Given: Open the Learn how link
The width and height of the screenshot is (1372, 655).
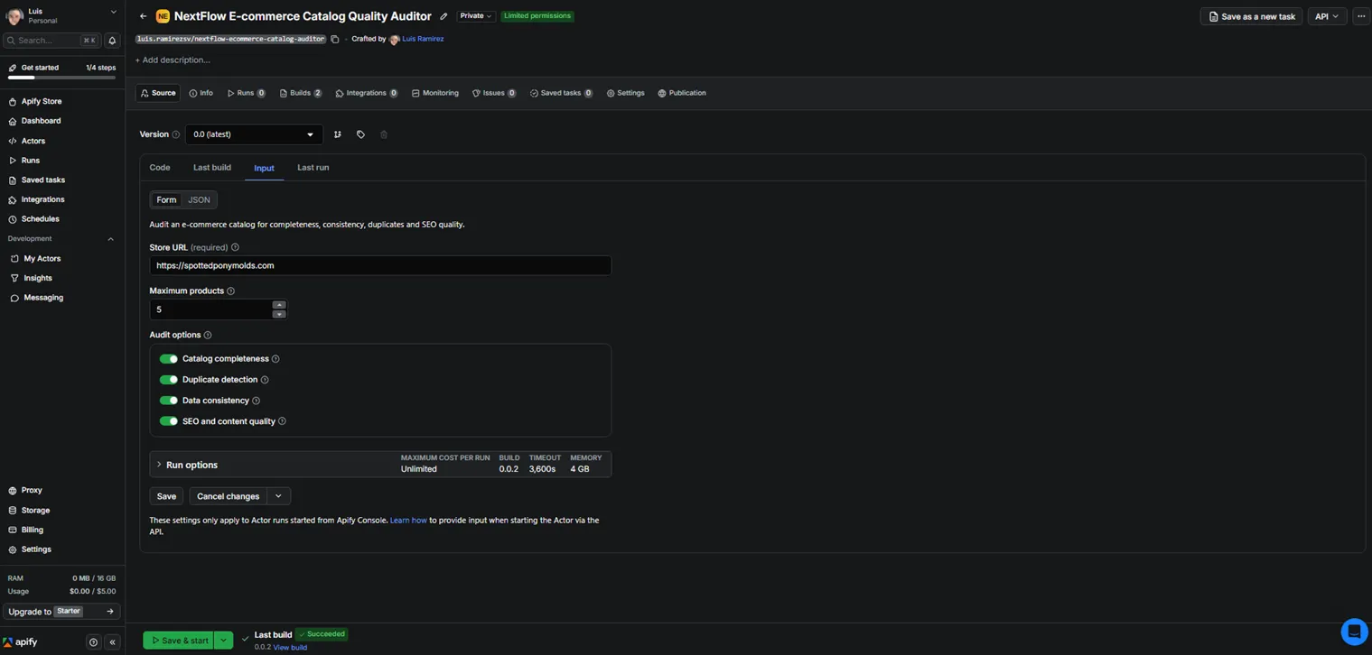Looking at the screenshot, I should pos(408,521).
